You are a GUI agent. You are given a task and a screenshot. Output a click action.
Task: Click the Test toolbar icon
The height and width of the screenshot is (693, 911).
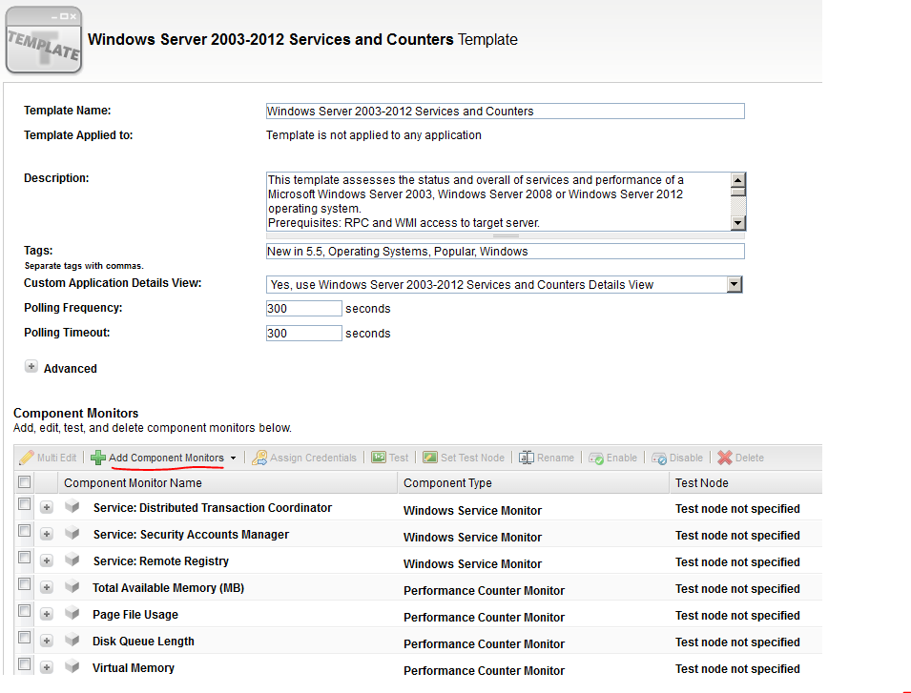click(379, 458)
